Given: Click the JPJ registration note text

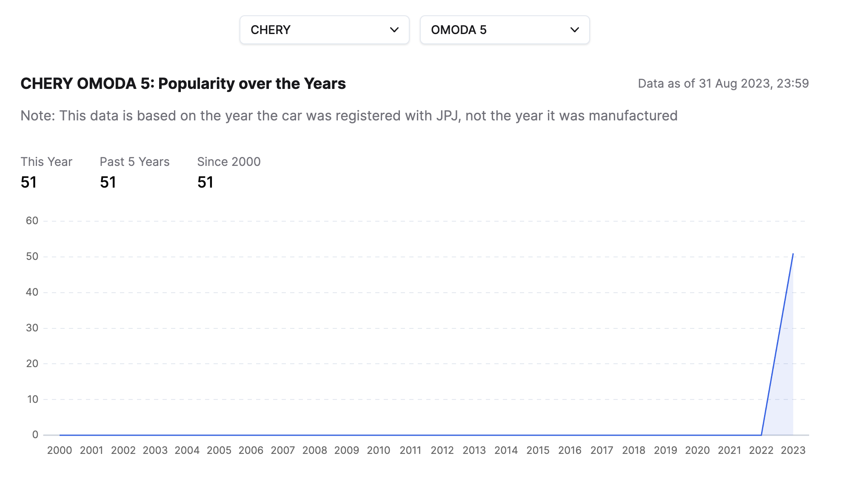Looking at the screenshot, I should [x=349, y=116].
